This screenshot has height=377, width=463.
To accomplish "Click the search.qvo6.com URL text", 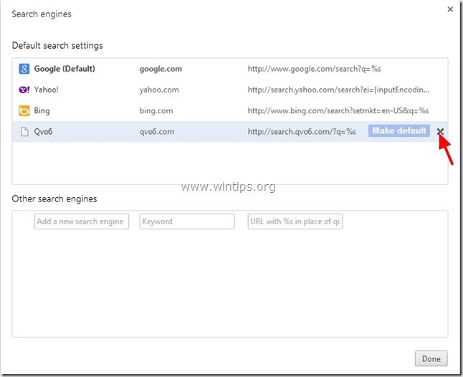I will click(x=302, y=132).
